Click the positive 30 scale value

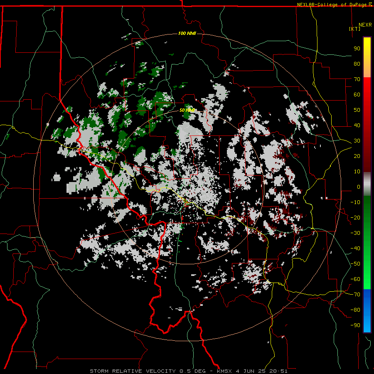coord(357,141)
